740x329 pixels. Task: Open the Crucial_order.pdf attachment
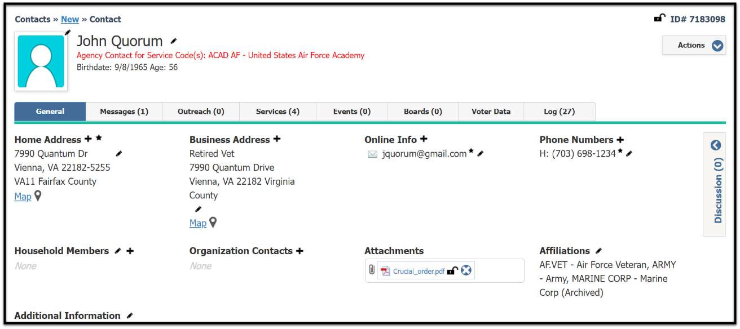(419, 271)
